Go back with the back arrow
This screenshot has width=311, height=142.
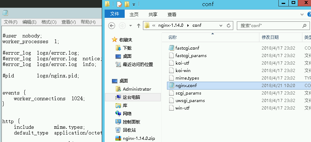tap(112, 26)
